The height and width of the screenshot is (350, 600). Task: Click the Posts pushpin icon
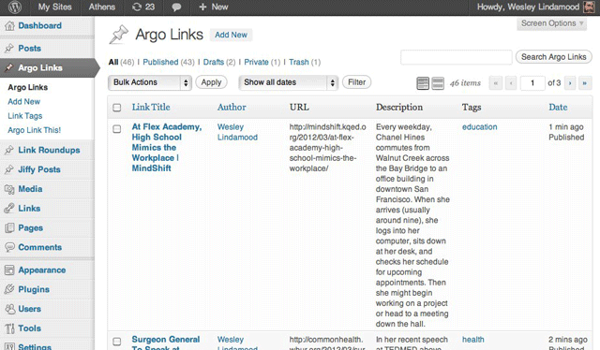click(9, 49)
